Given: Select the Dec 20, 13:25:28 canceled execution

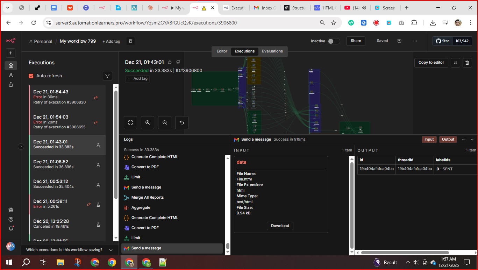Looking at the screenshot, I should click(x=67, y=224).
